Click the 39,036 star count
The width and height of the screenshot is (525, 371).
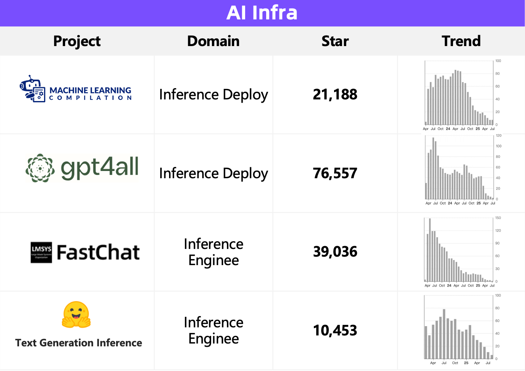(335, 252)
